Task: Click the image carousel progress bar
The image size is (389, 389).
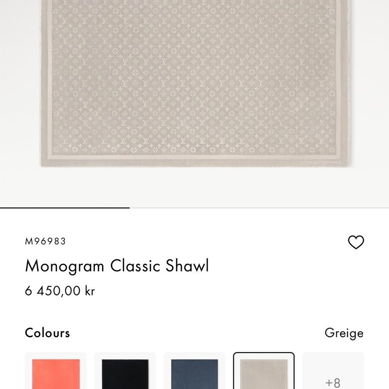Action: click(x=194, y=207)
